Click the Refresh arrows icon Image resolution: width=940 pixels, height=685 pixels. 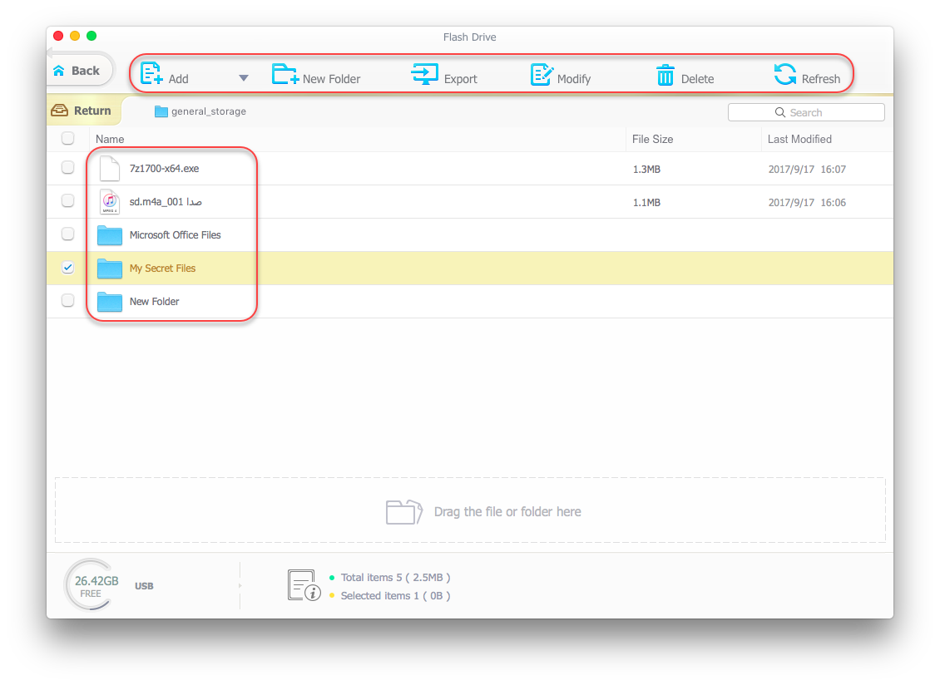click(784, 74)
